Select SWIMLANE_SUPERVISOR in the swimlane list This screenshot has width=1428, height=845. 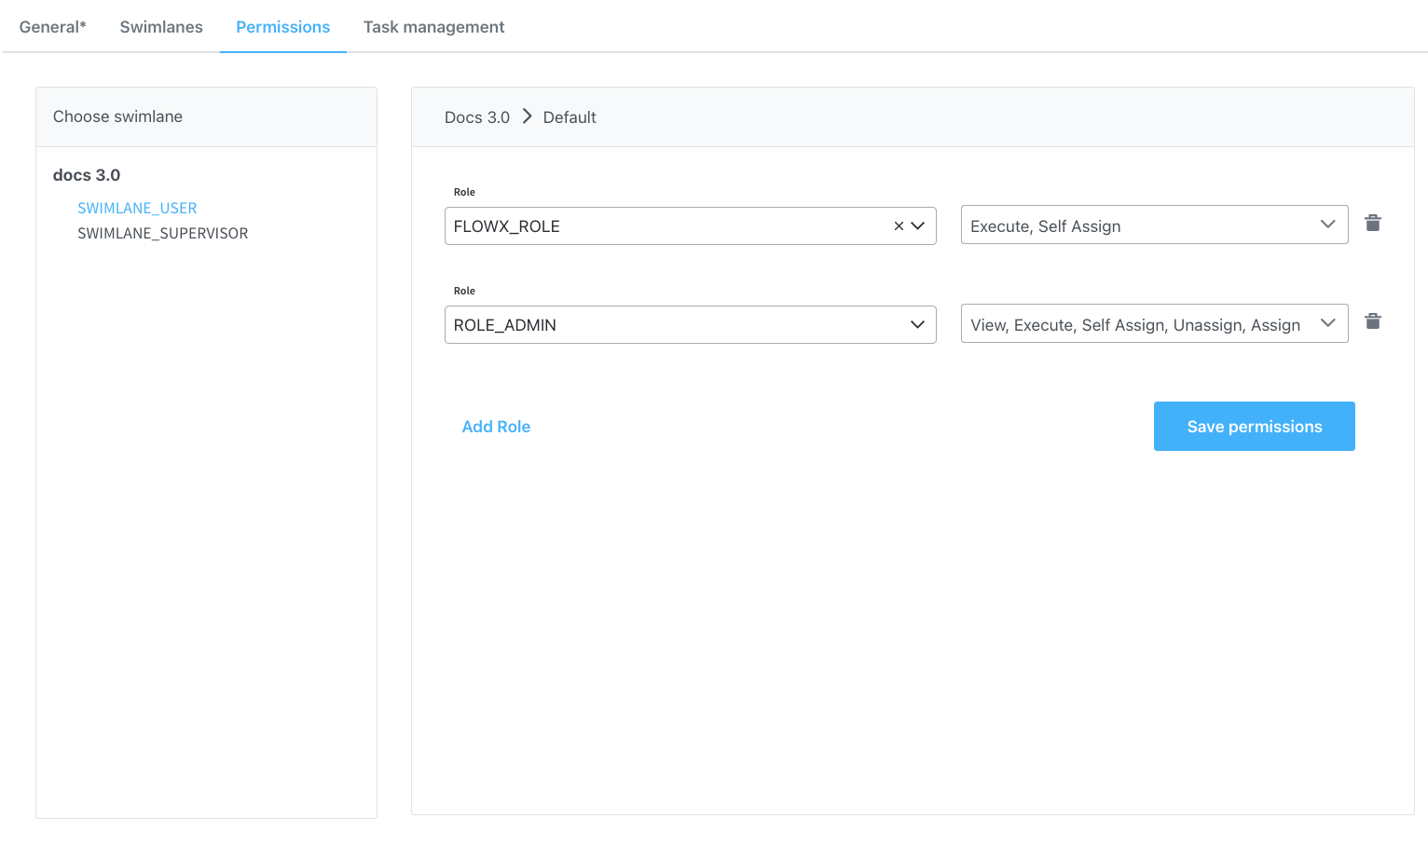point(162,233)
